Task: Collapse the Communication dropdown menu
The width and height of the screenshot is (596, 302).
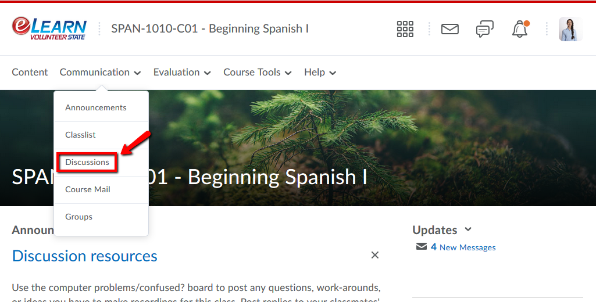Action: (100, 73)
